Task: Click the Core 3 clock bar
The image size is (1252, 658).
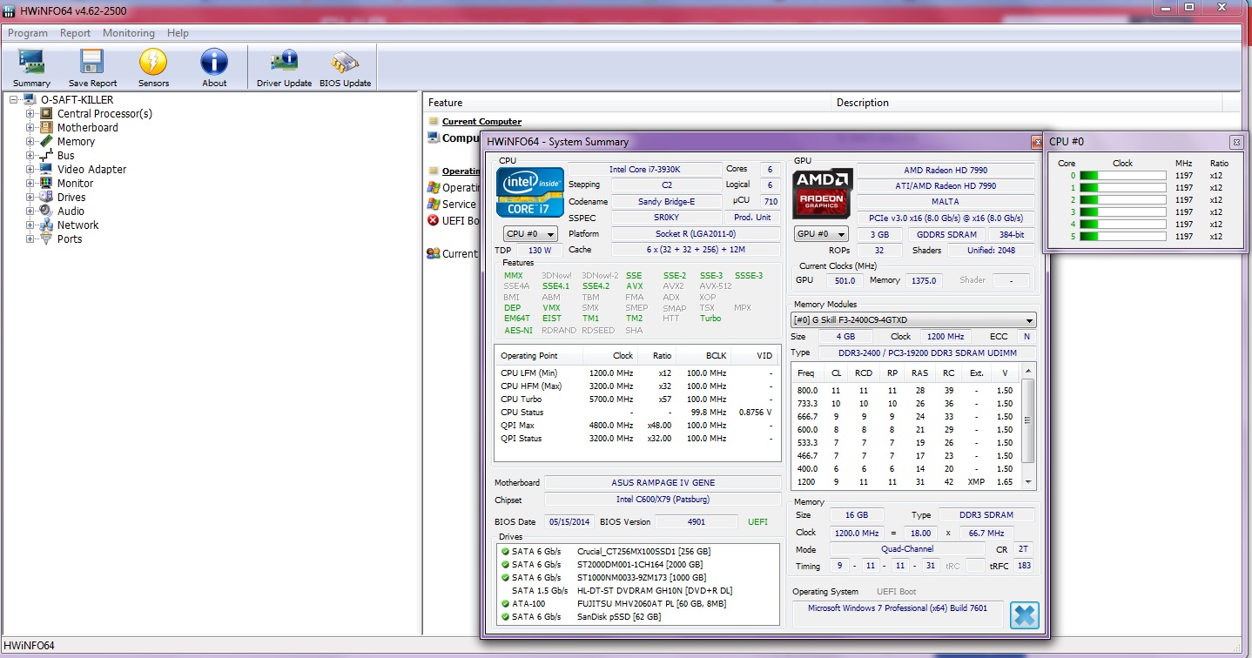Action: [1122, 211]
